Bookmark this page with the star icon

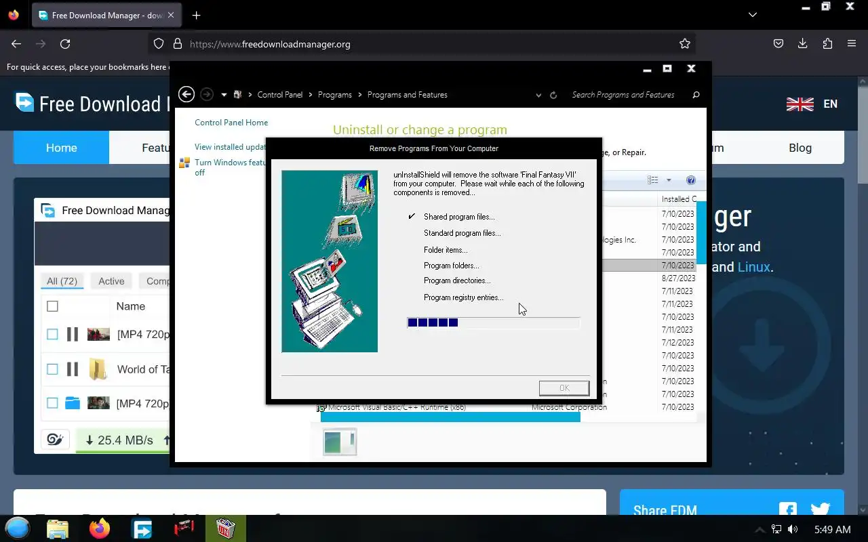685,43
